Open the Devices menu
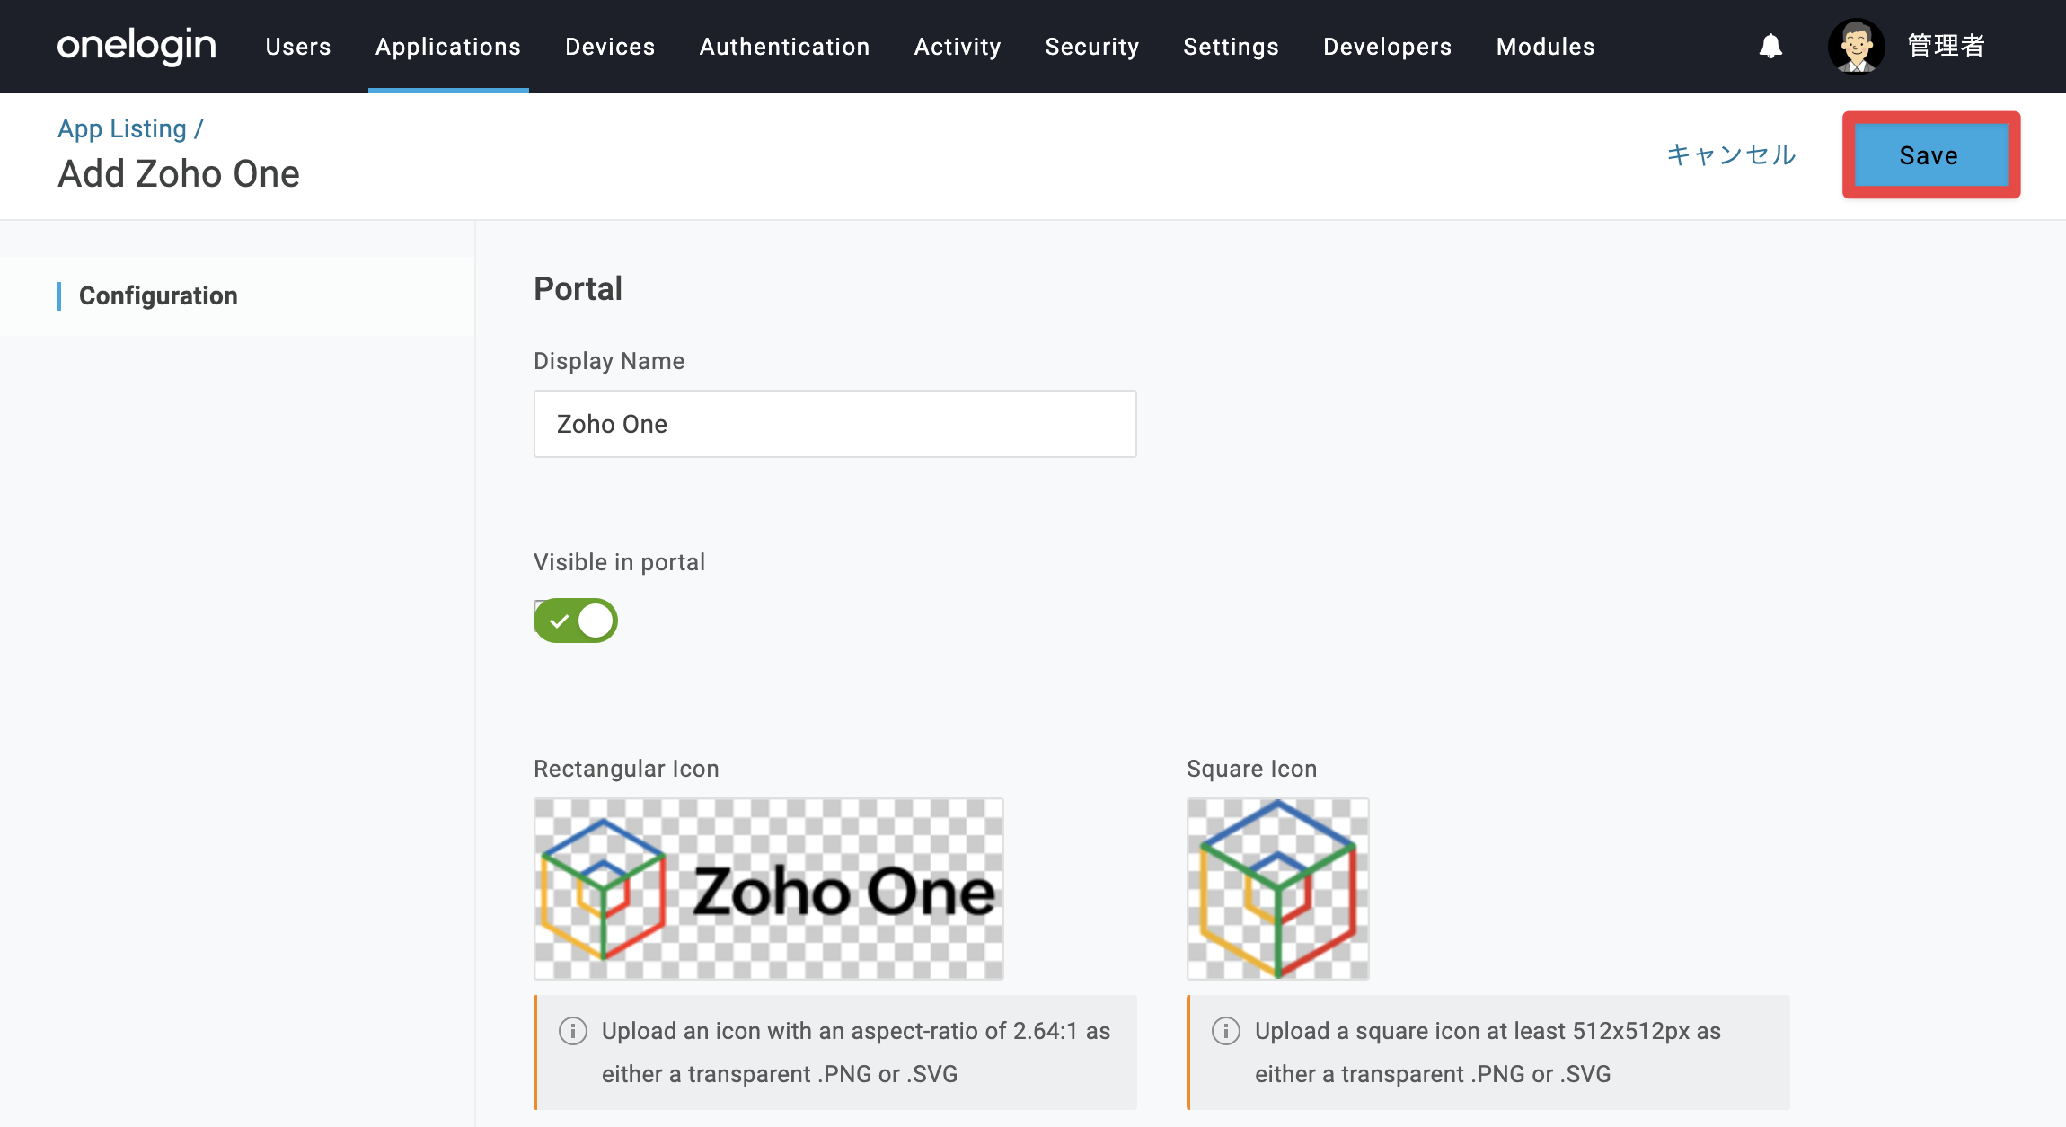The image size is (2066, 1127). coord(610,47)
